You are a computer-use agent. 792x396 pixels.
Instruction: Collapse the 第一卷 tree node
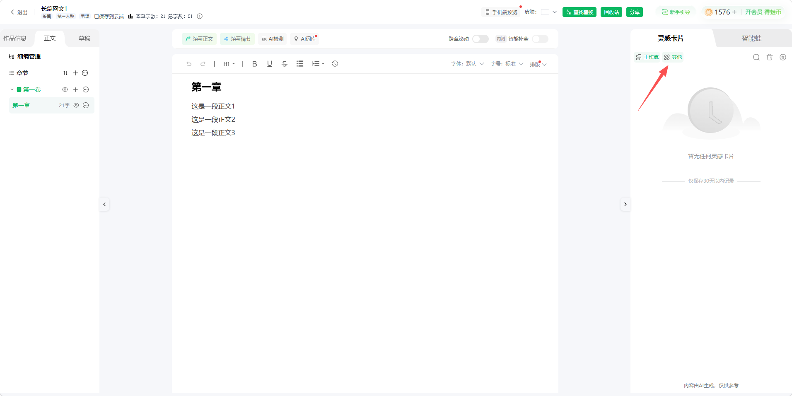click(12, 89)
